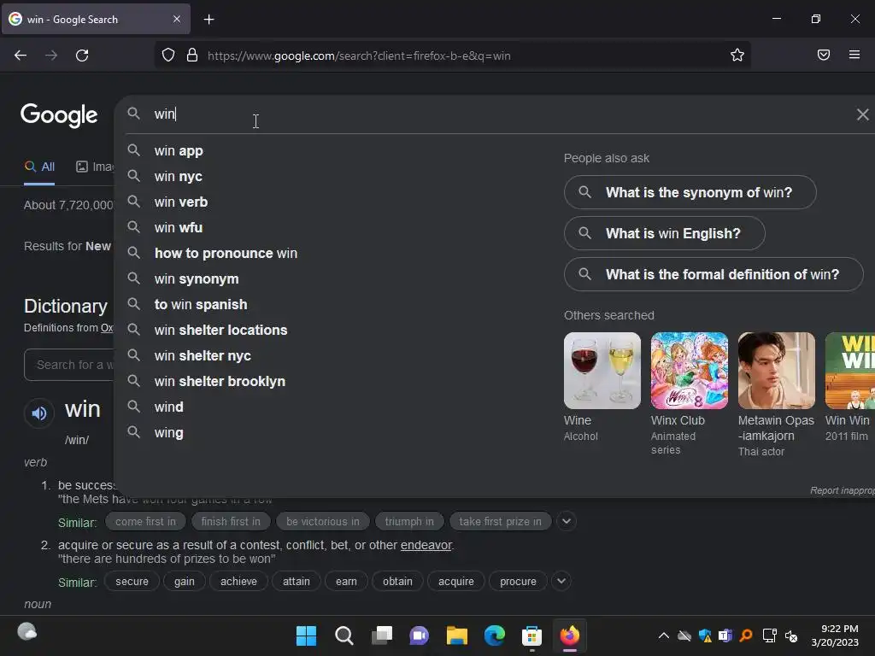
Task: Open the Save to Pocket icon
Action: 824,55
